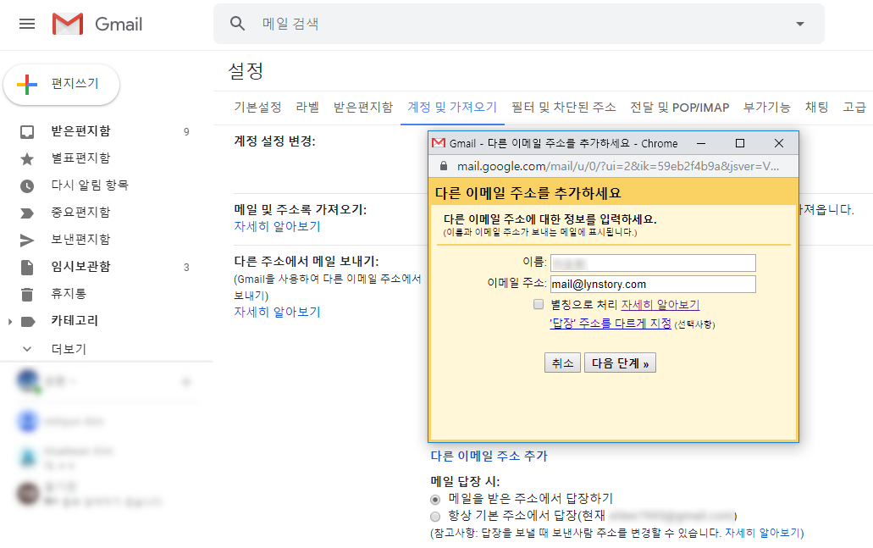
Task: Maximize the popup Chrome window
Action: [740, 143]
